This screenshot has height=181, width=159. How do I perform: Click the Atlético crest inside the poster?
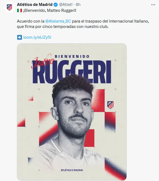[x=110, y=105]
